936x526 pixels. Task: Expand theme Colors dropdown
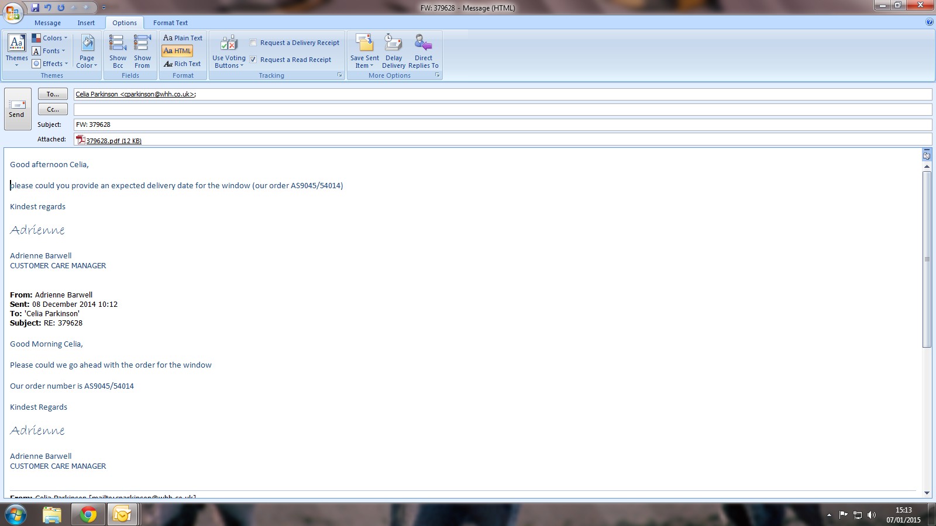pyautogui.click(x=50, y=38)
